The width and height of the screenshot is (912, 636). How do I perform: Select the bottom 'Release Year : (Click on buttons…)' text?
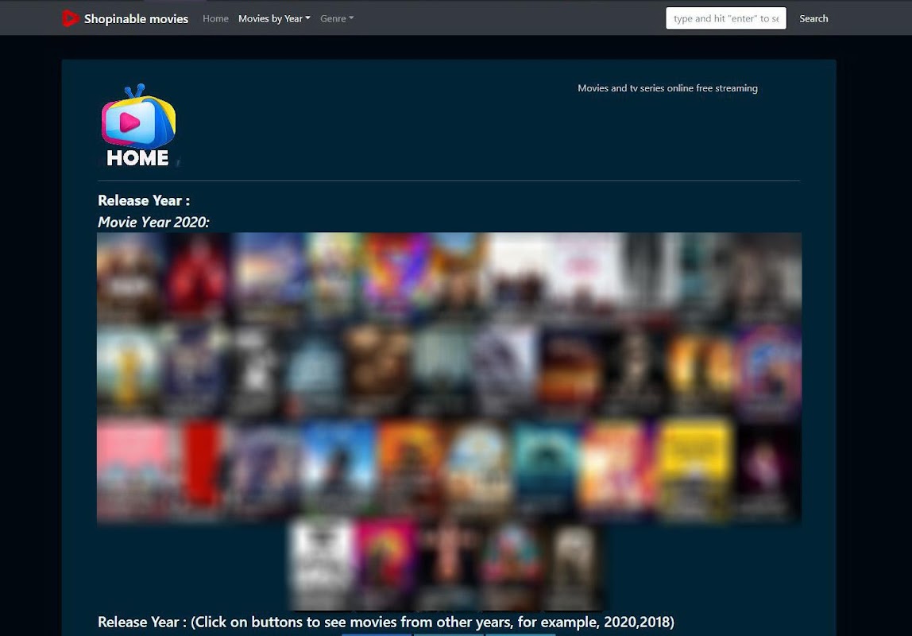pos(385,622)
